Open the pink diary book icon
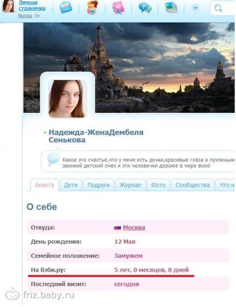The height and width of the screenshot is (307, 236). [118, 7]
